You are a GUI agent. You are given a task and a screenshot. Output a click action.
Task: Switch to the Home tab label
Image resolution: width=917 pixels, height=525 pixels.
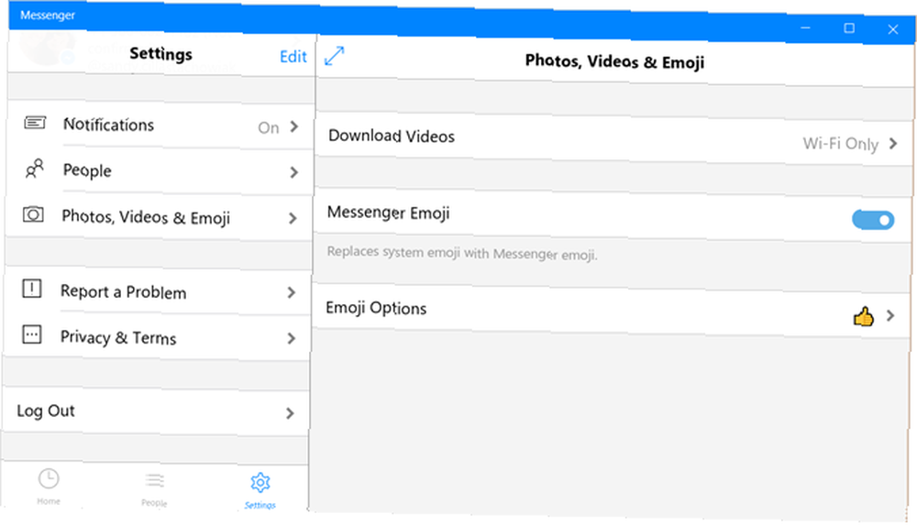click(x=49, y=501)
